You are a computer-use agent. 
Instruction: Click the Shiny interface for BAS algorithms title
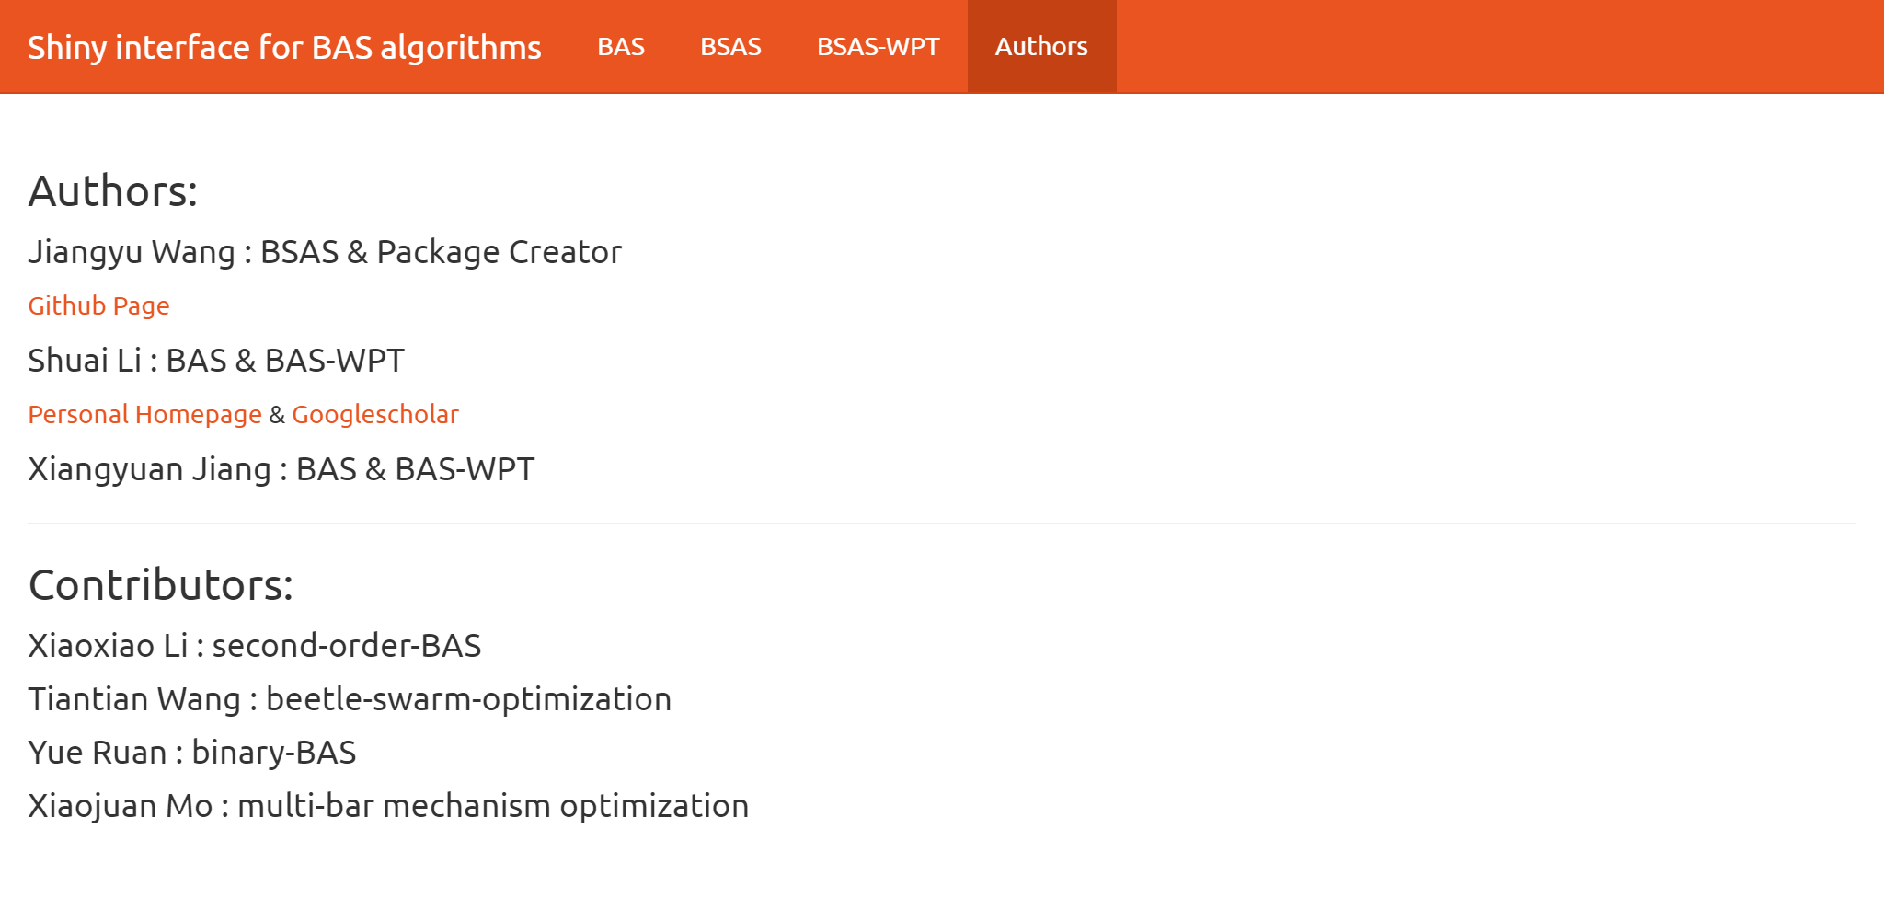(284, 47)
